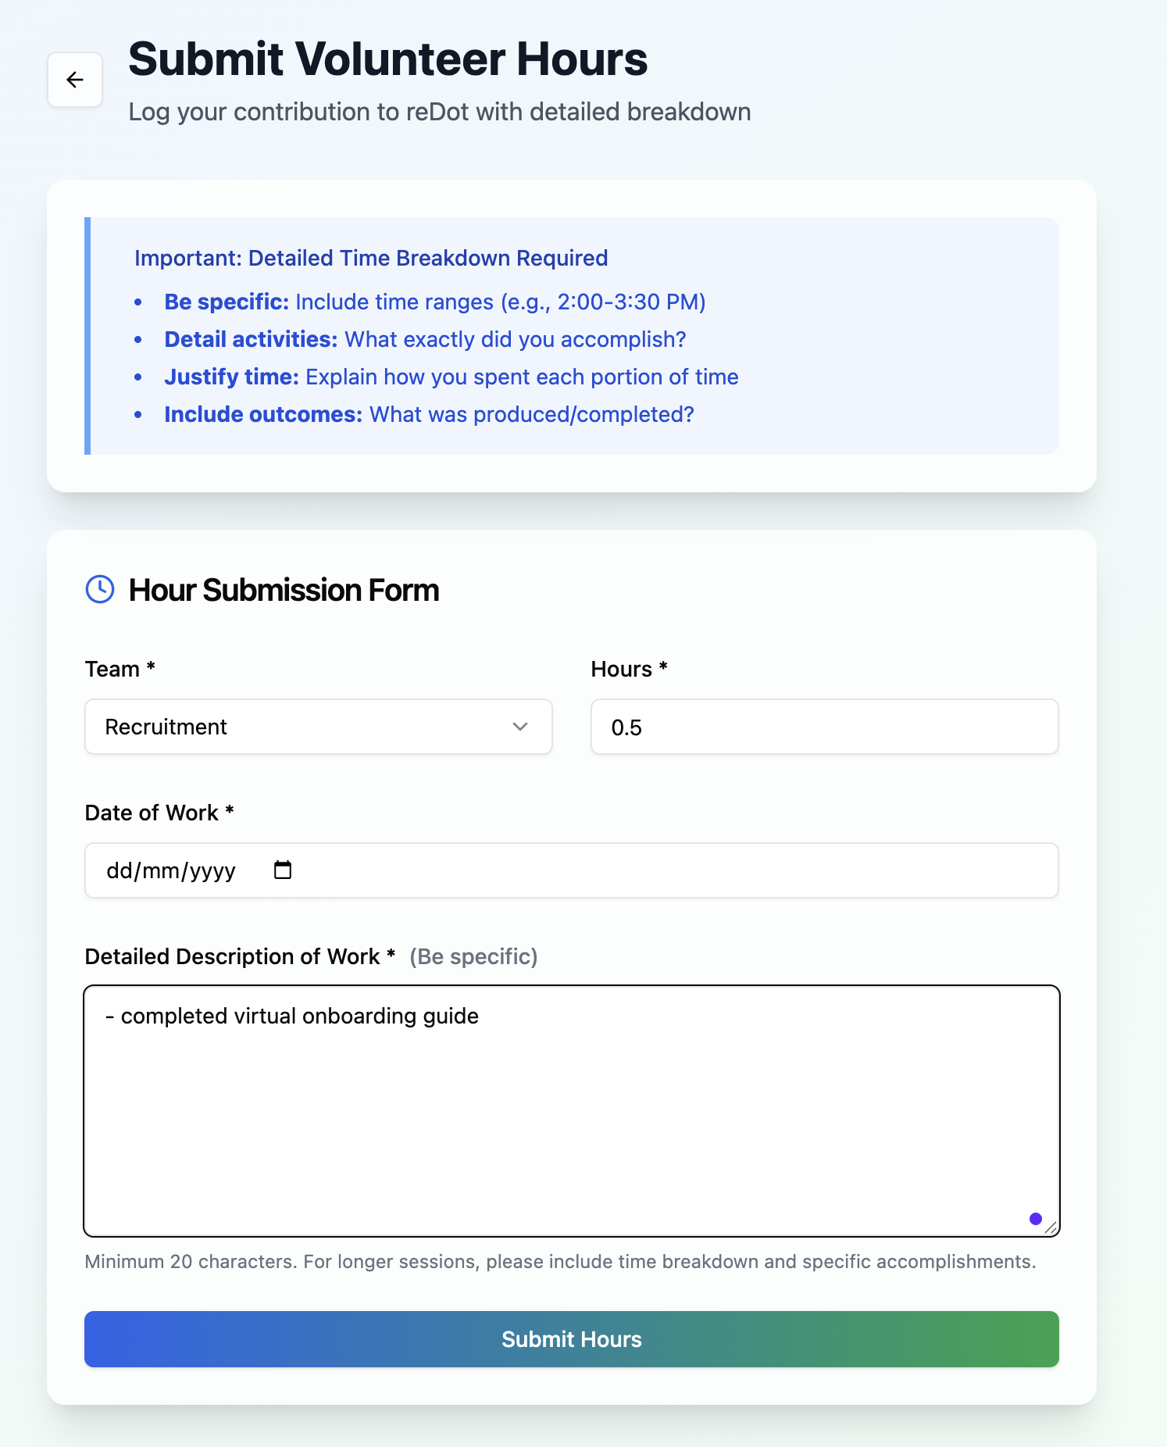Click the Important: Detailed Time Breakdown Required notice title
The height and width of the screenshot is (1447, 1167).
pos(371,258)
